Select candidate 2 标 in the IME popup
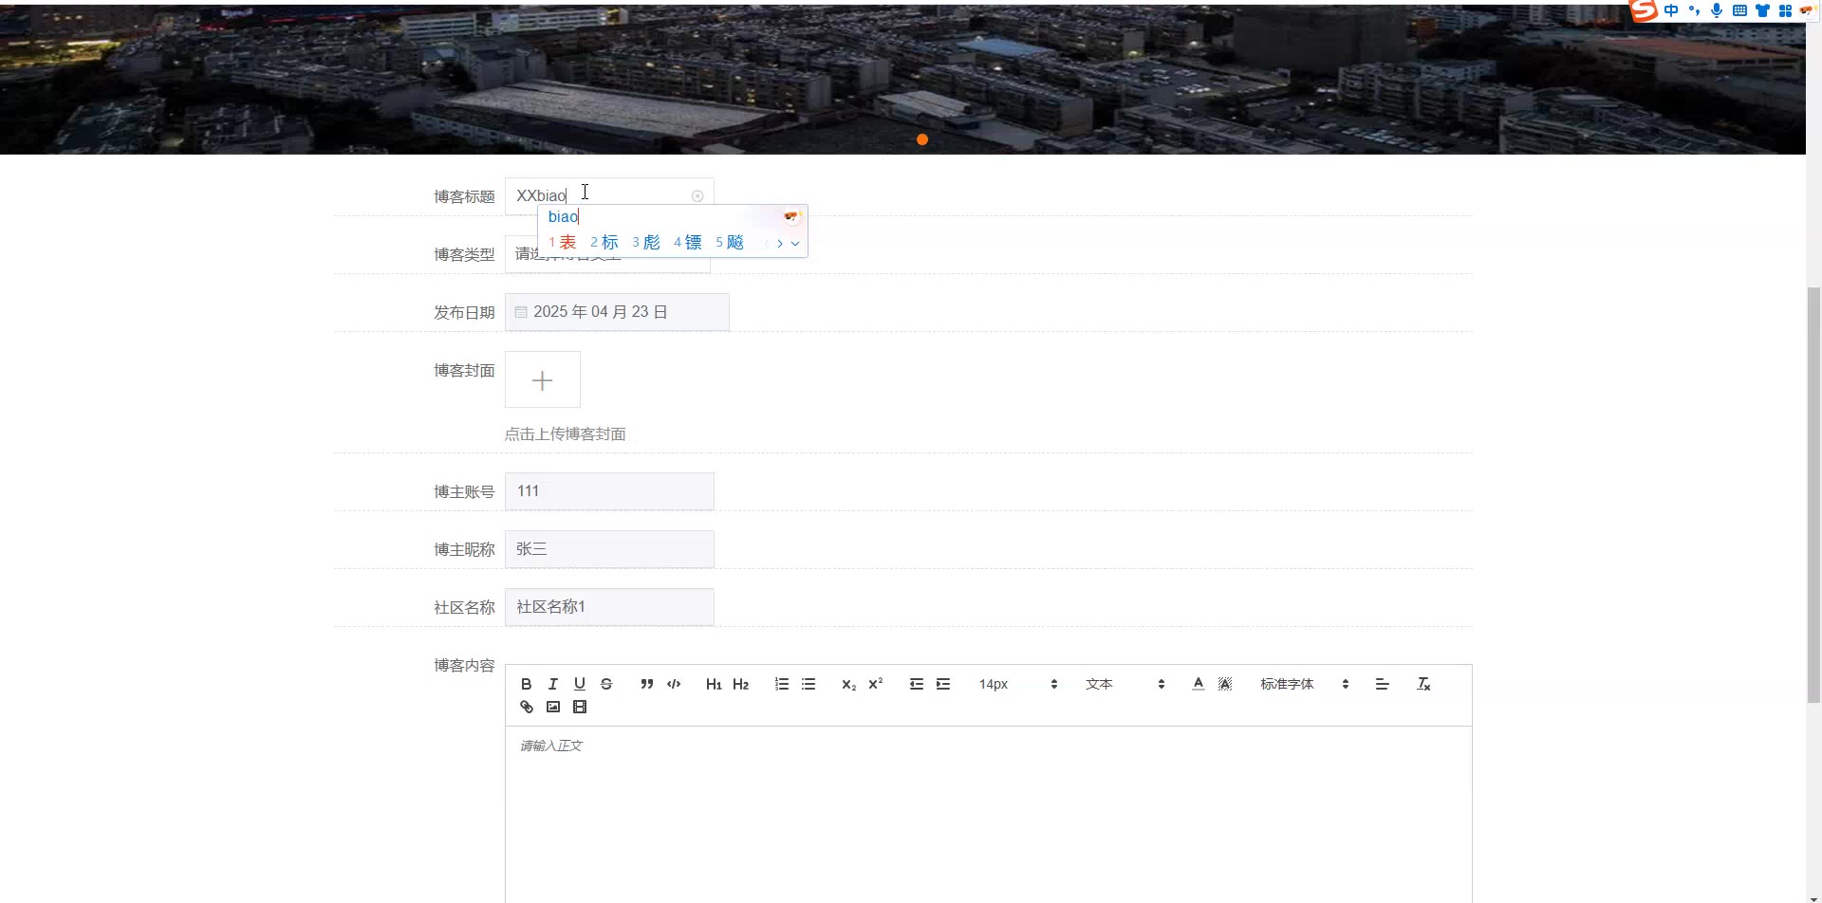The height and width of the screenshot is (903, 1822). point(604,243)
